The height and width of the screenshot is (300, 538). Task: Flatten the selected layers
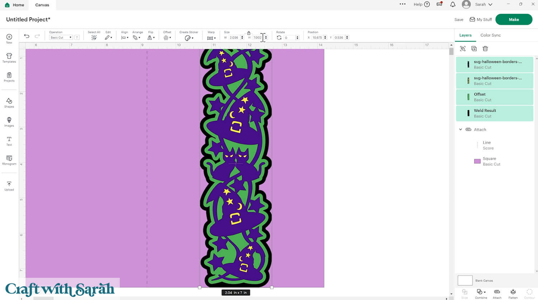pos(513,293)
